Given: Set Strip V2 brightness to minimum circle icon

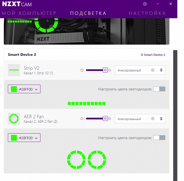Looking at the screenshot, I should (x=82, y=70).
